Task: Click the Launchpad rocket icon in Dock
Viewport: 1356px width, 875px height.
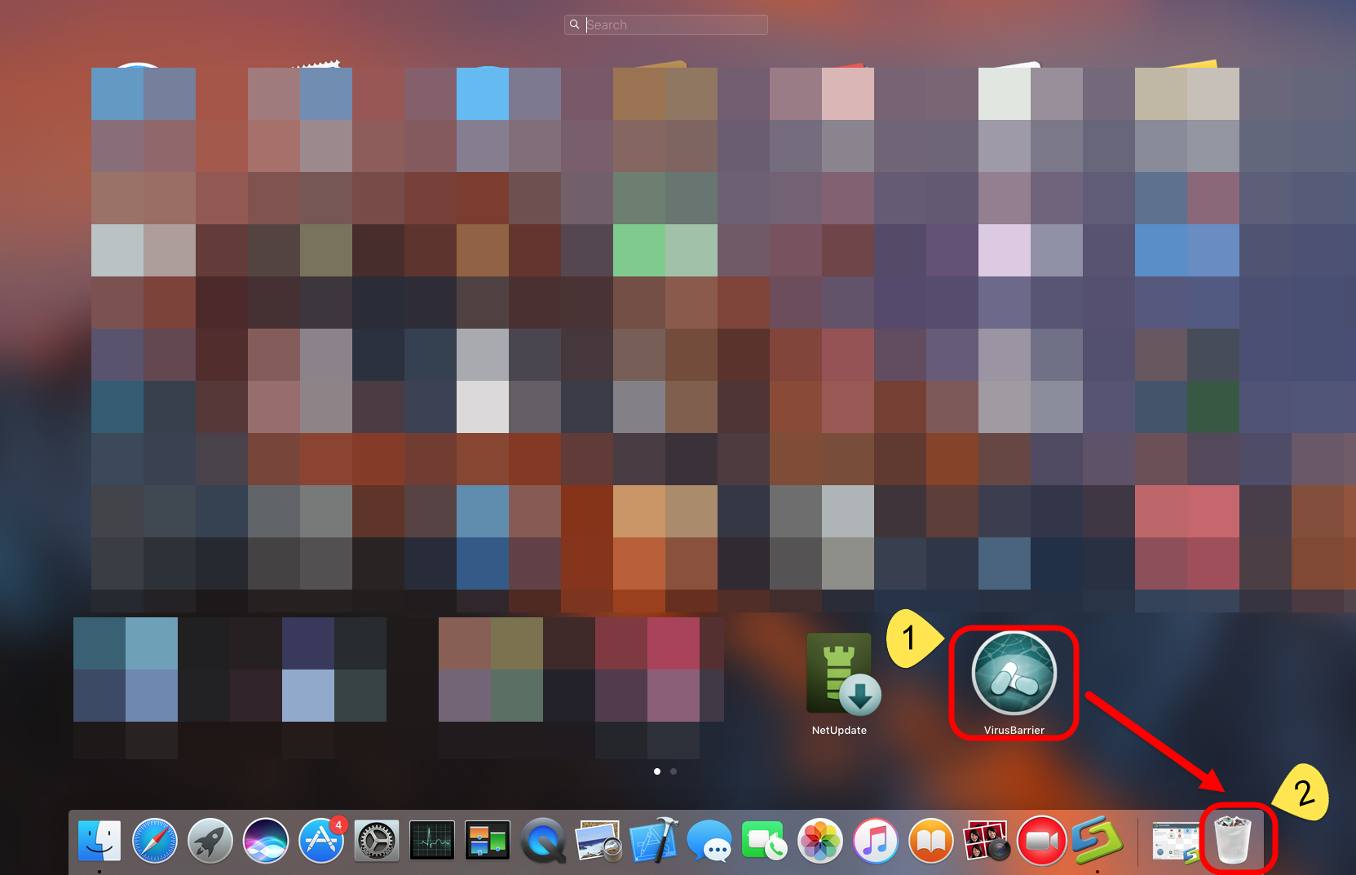Action: coord(210,841)
